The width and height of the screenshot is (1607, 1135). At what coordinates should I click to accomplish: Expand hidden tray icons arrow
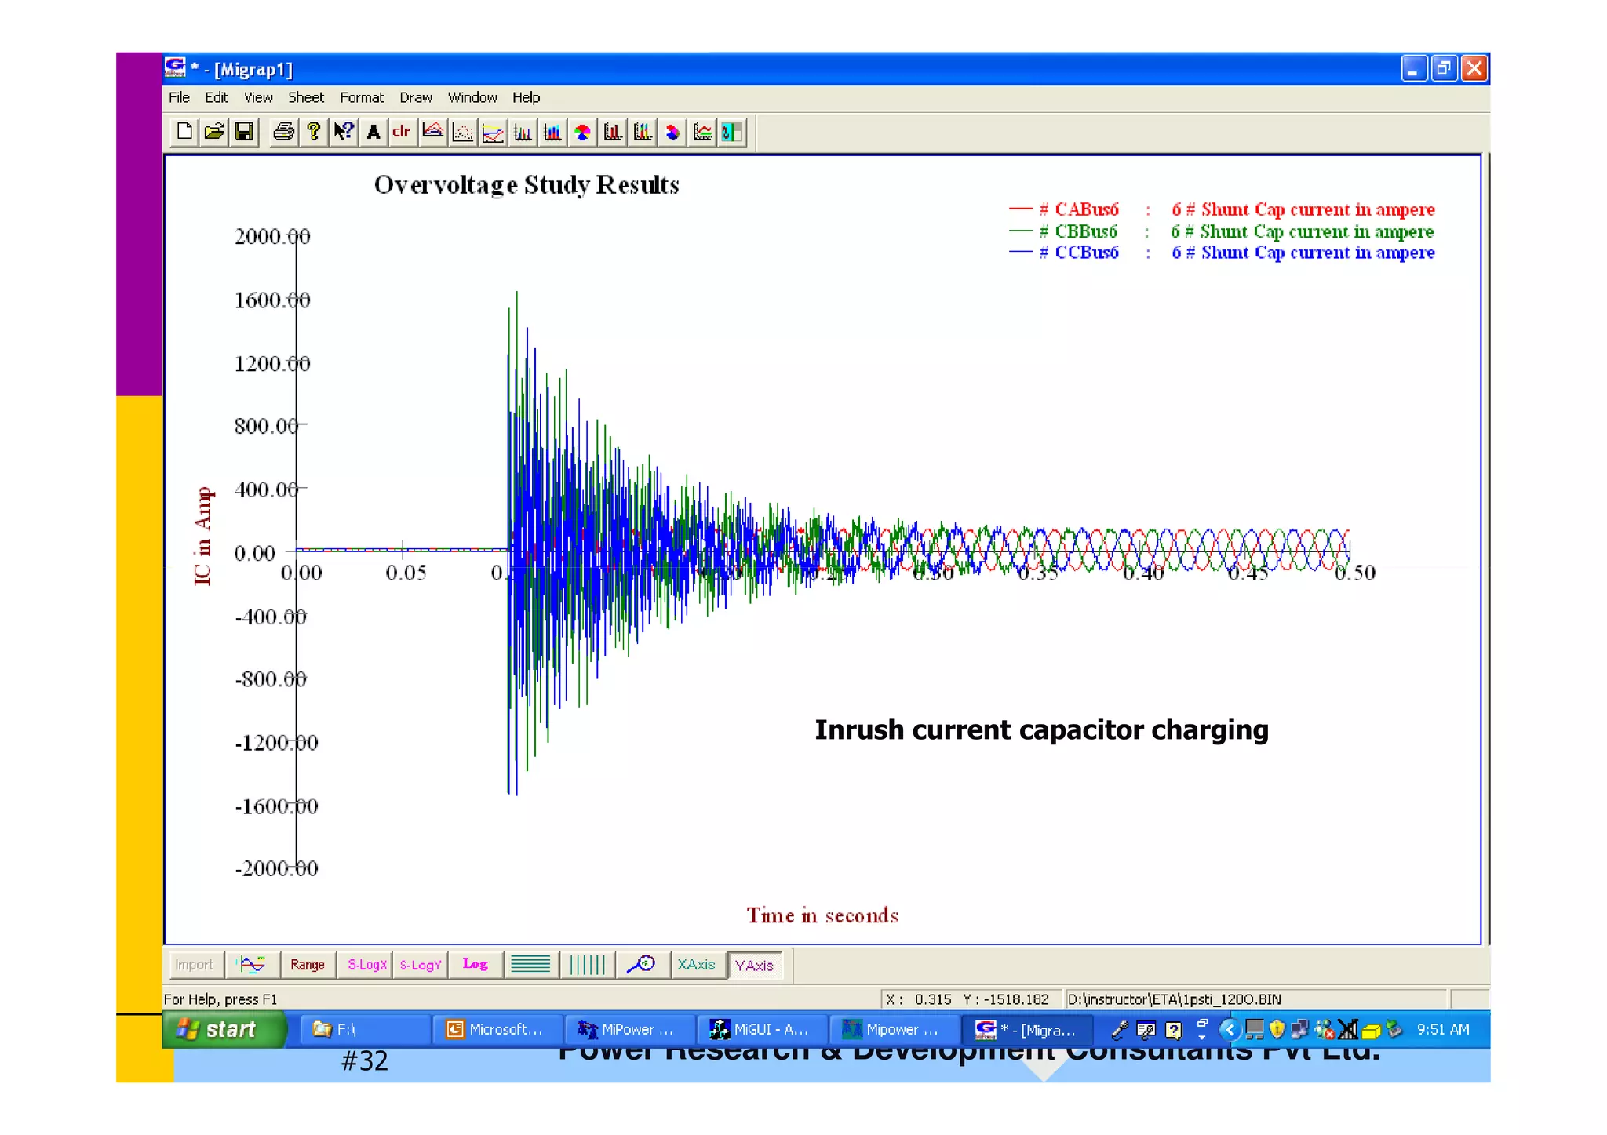point(1230,1029)
